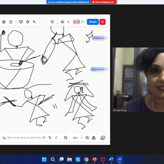Open the 100% zoom level dropdown

(x=77, y=138)
